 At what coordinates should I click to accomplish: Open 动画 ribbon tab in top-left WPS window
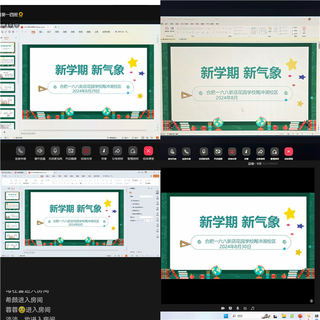point(64,32)
